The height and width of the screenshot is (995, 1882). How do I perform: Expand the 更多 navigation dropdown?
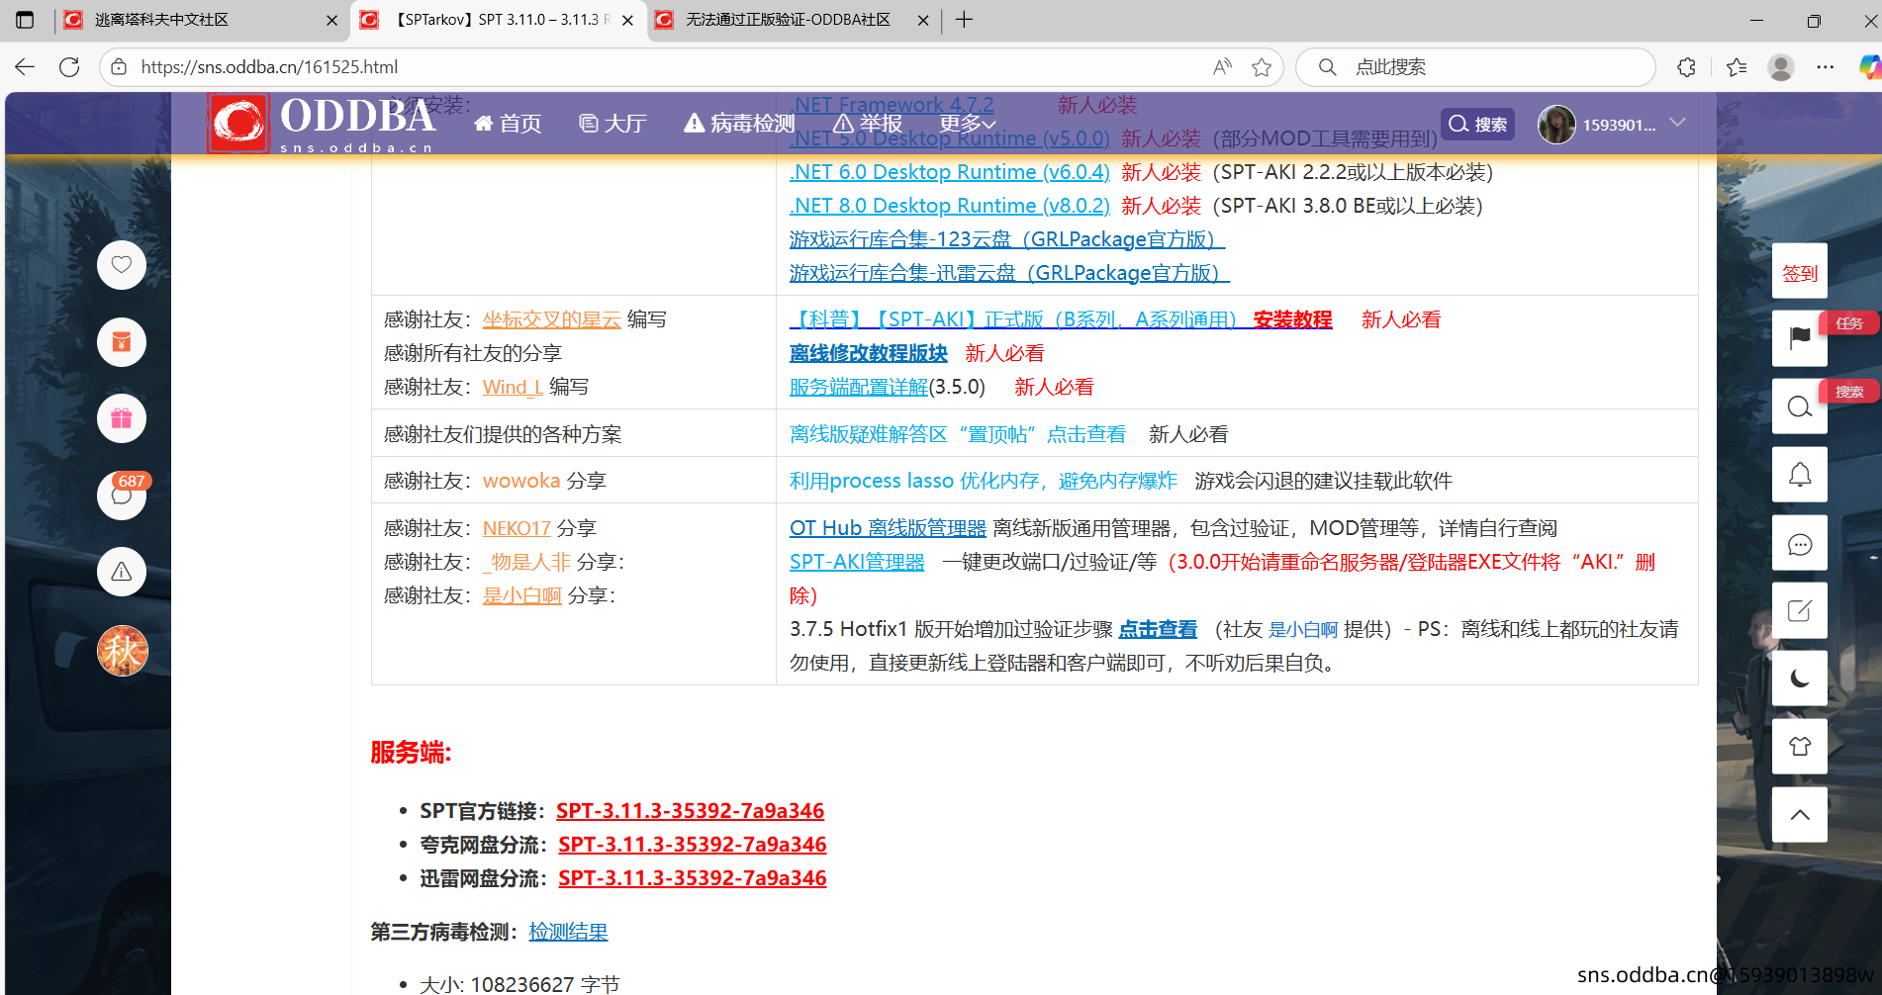(x=967, y=124)
